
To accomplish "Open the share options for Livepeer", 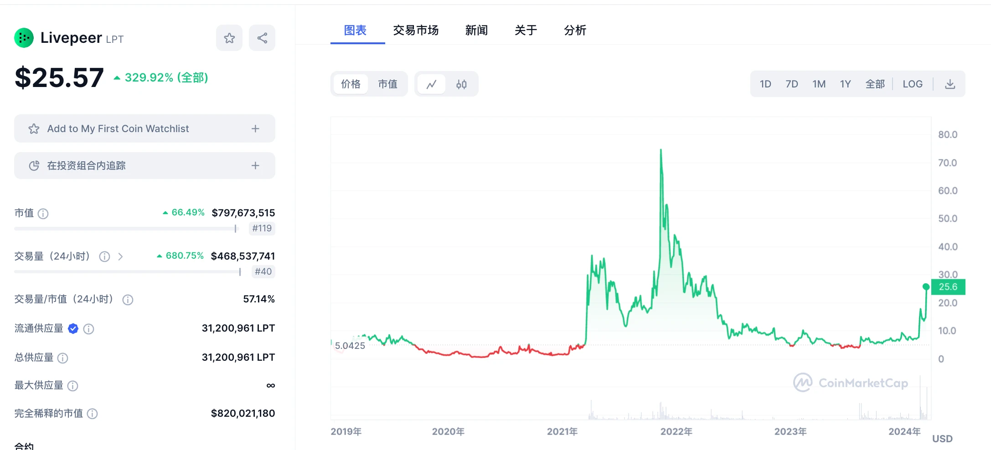I will 262,38.
